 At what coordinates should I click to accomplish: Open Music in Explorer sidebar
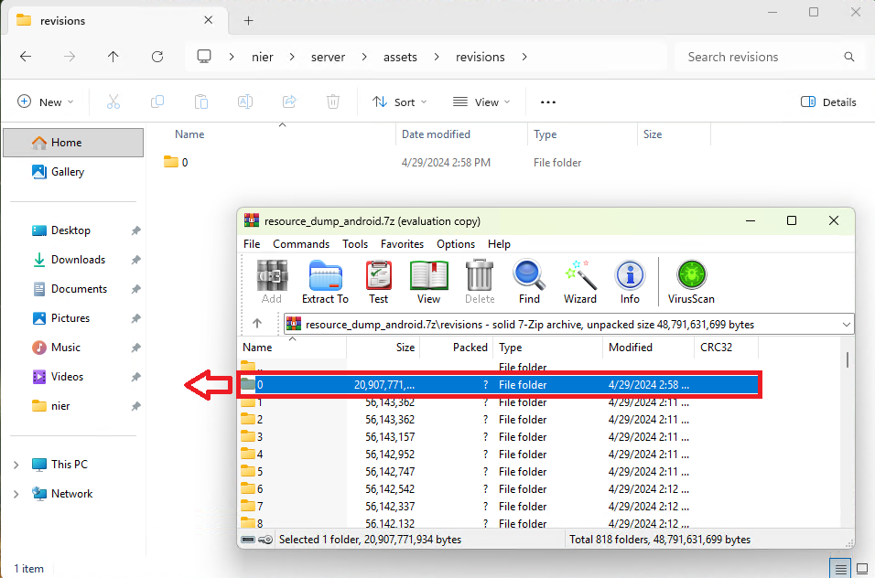tap(66, 348)
